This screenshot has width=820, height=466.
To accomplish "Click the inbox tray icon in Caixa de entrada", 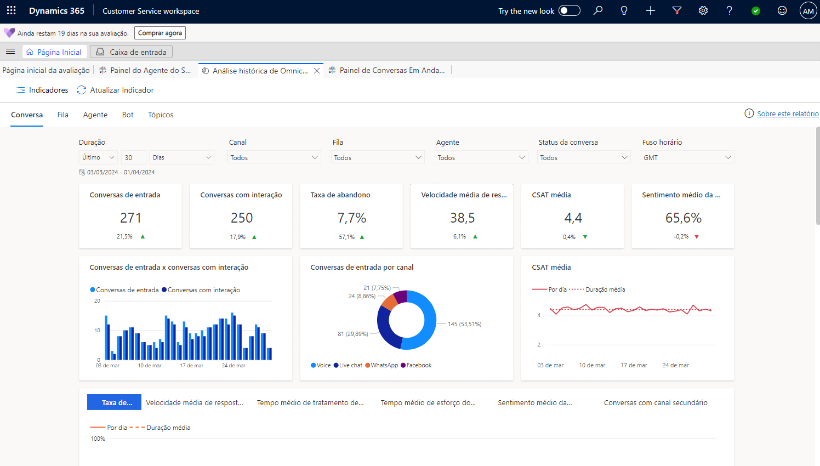I will click(100, 52).
